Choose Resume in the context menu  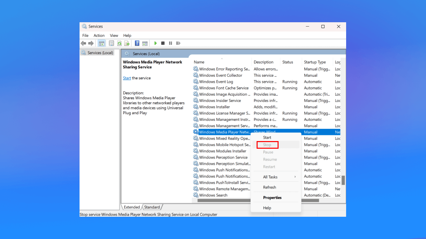tap(276, 159)
